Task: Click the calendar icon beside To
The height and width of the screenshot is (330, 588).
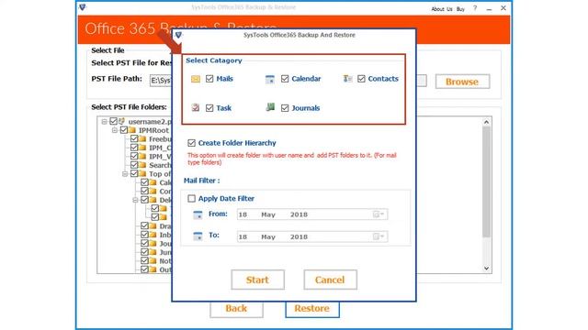Action: tap(198, 236)
